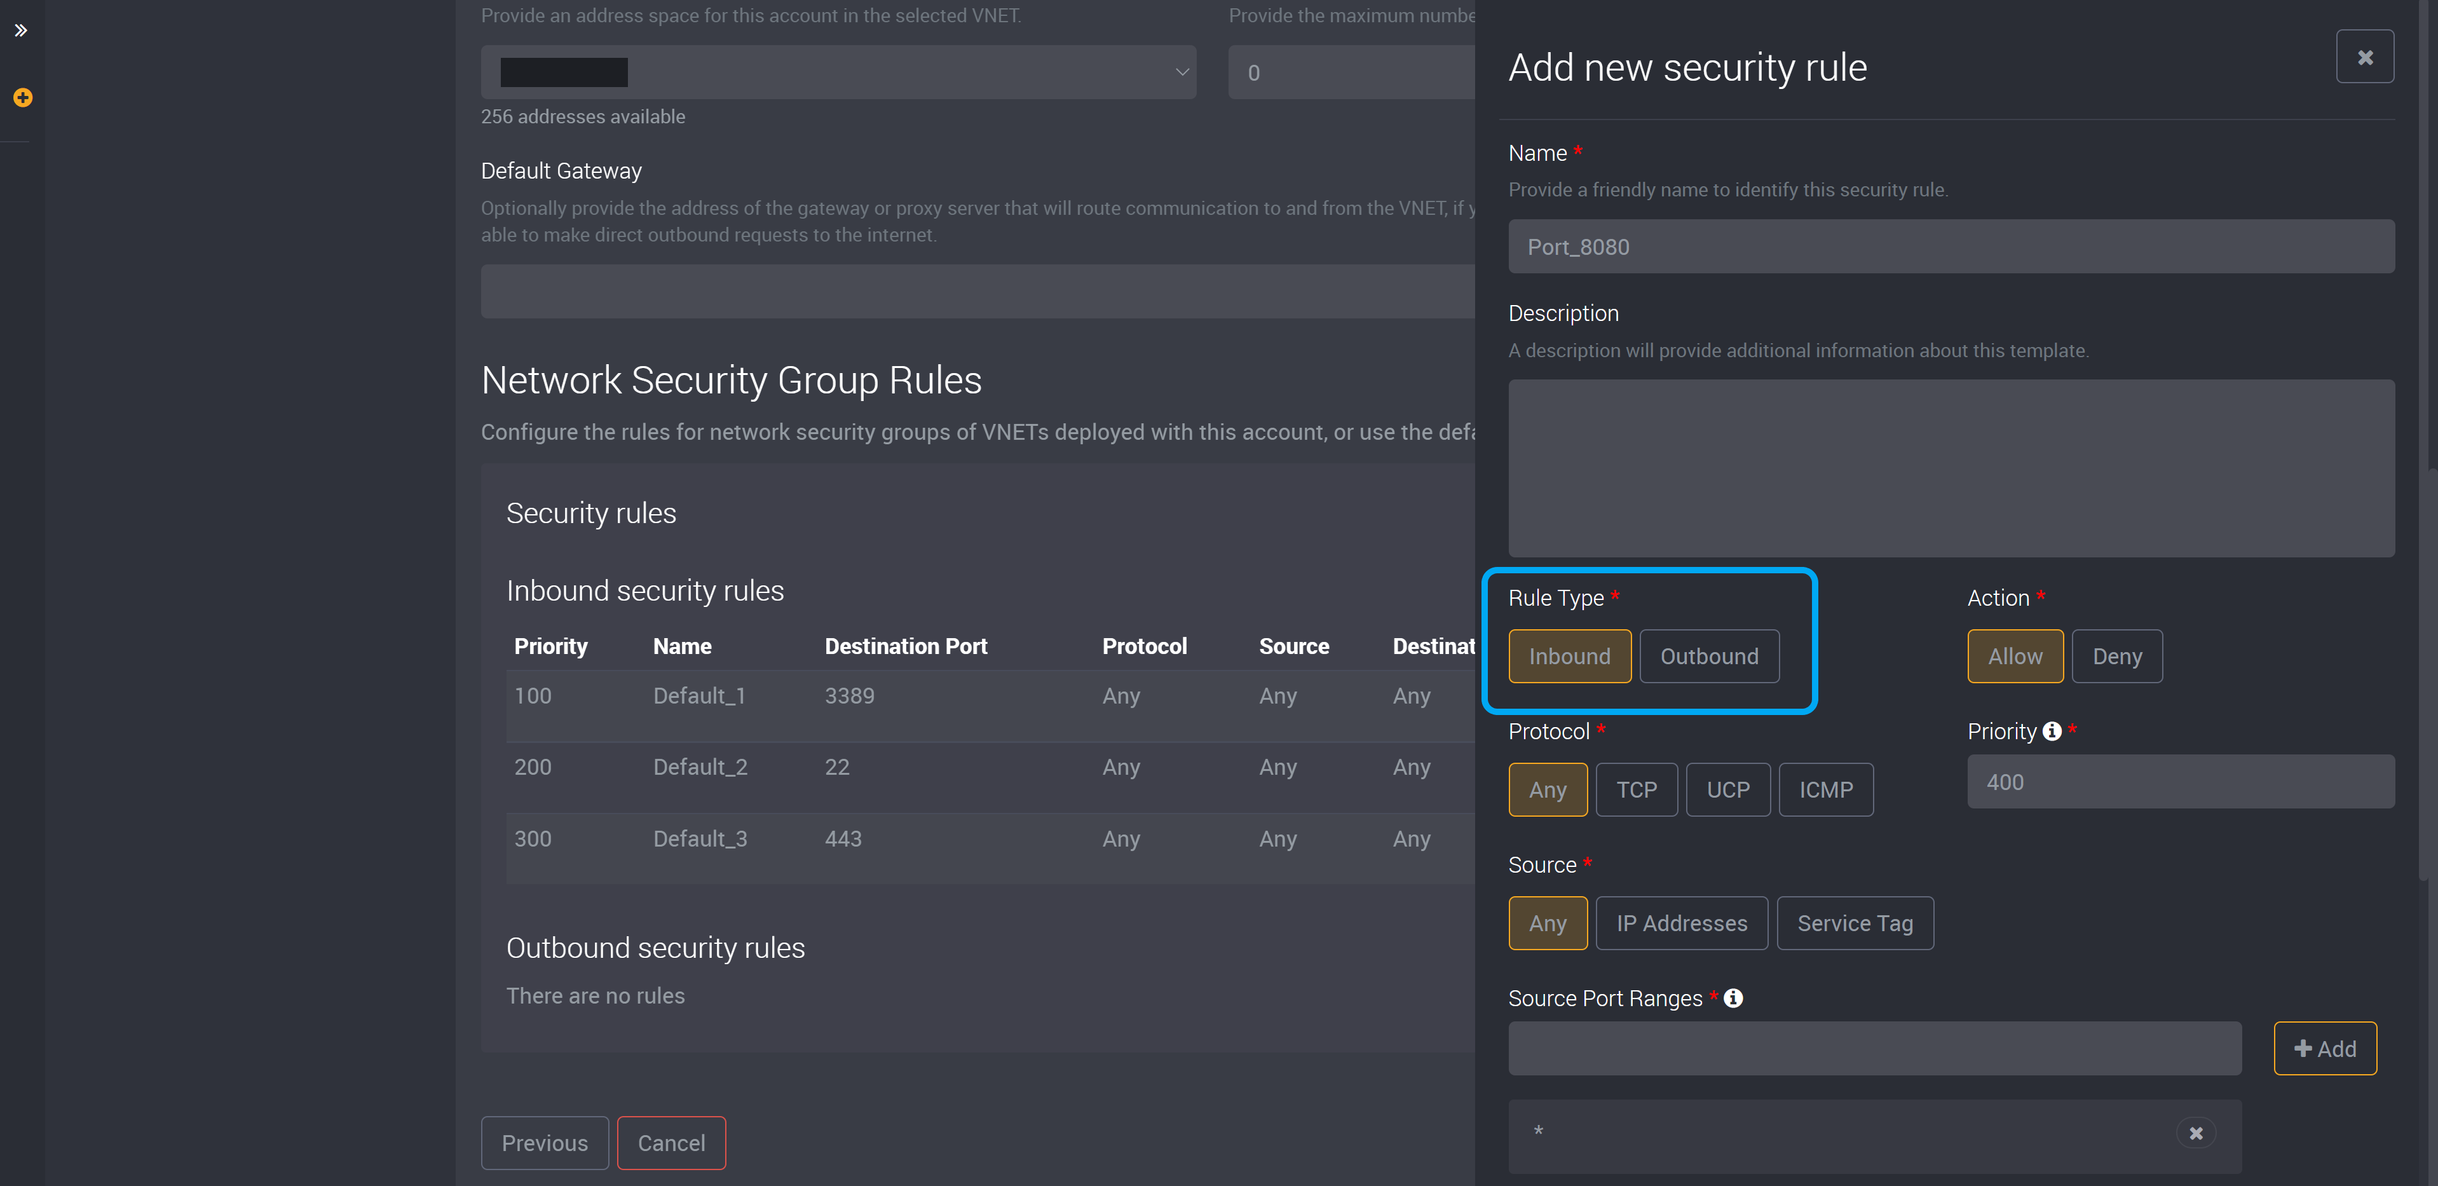Click destination port 443 cell
Viewport: 2438px width, 1186px height.
842,838
